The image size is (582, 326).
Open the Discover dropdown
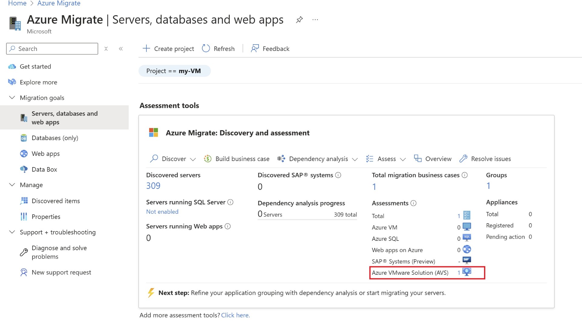point(173,159)
